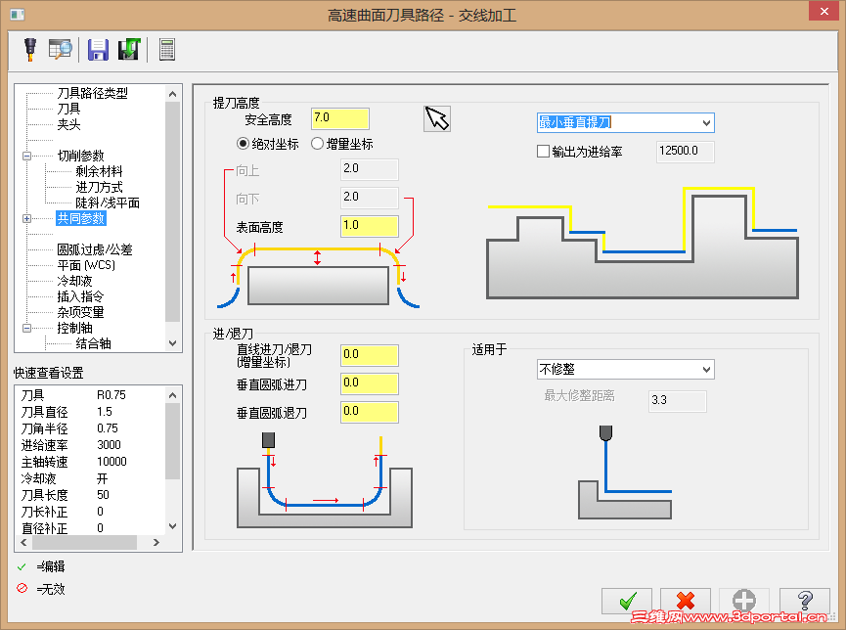The width and height of the screenshot is (846, 630).
Task: Select 共同参数 tree item
Action: pos(81,218)
